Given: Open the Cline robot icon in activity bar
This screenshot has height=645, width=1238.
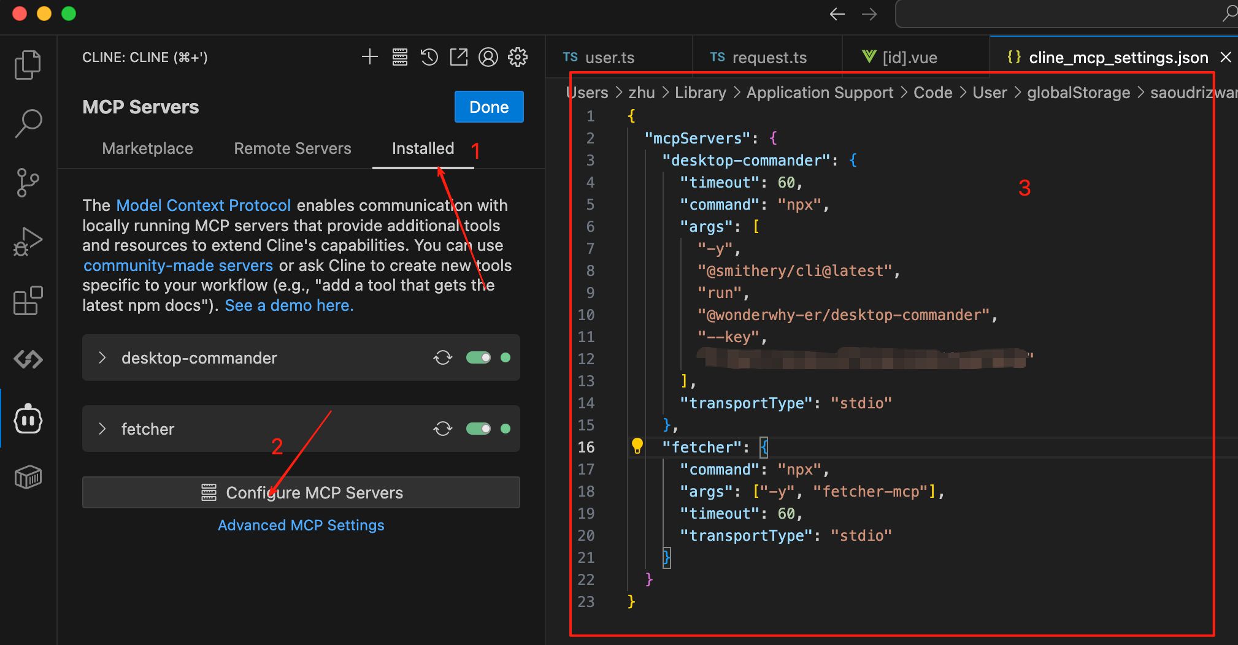Looking at the screenshot, I should [28, 419].
